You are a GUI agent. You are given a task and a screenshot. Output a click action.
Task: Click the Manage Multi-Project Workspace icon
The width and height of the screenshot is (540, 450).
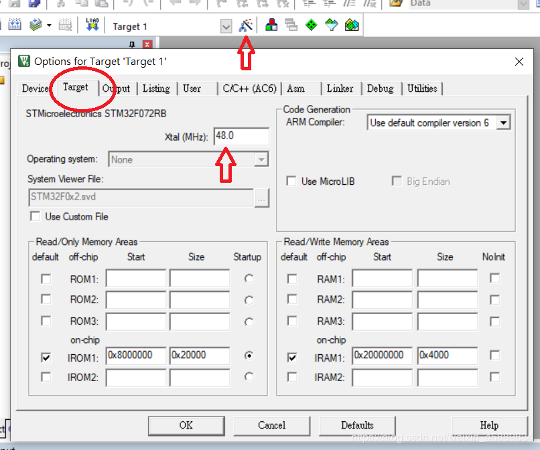coord(291,25)
